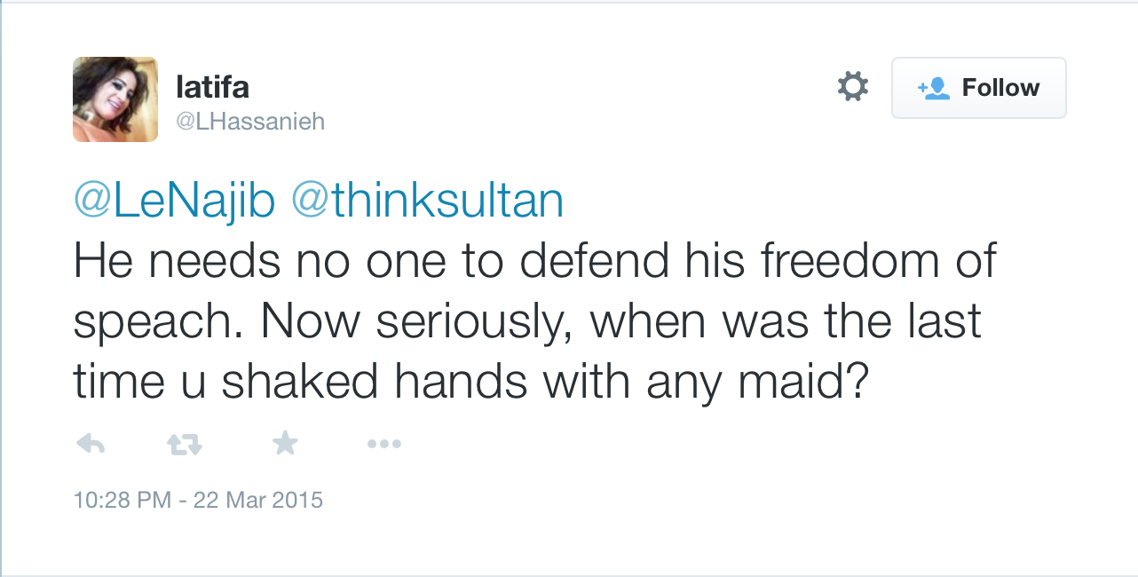Visit the @thinksultan mention
The width and height of the screenshot is (1138, 577).
coord(427,202)
